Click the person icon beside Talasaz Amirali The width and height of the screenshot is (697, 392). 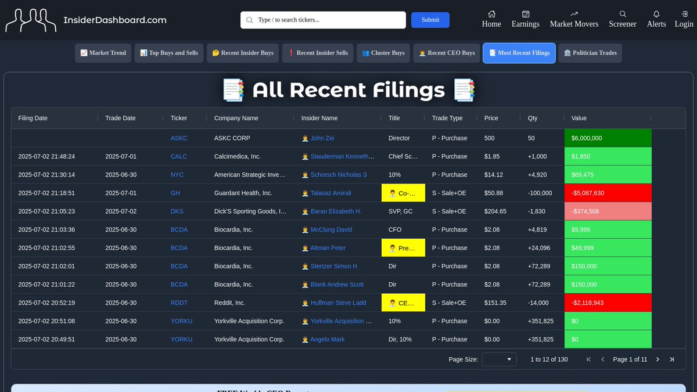[305, 193]
